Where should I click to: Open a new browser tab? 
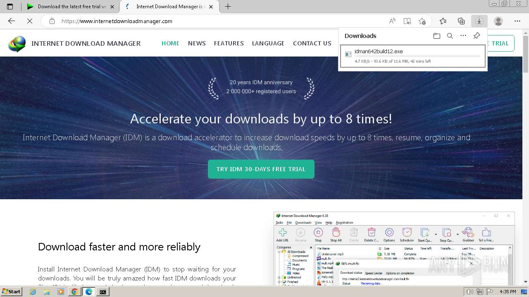click(x=228, y=7)
